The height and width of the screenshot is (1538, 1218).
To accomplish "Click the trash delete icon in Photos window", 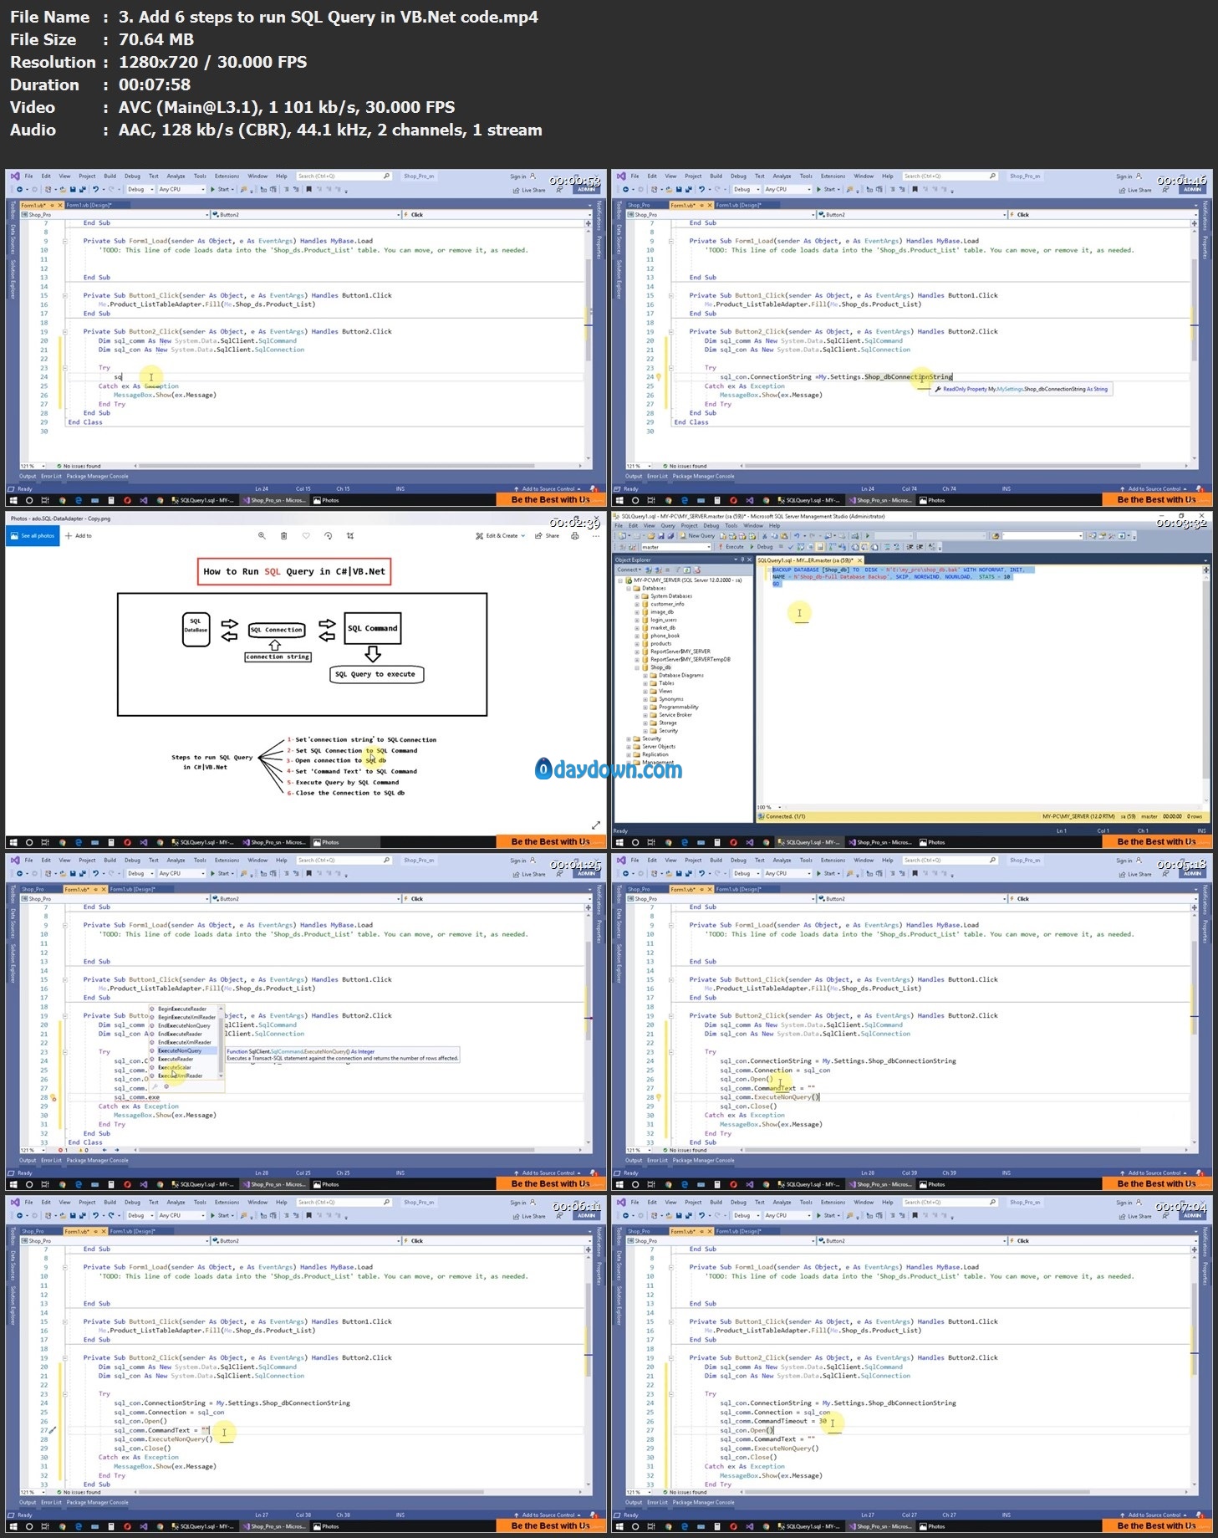I will click(x=284, y=535).
